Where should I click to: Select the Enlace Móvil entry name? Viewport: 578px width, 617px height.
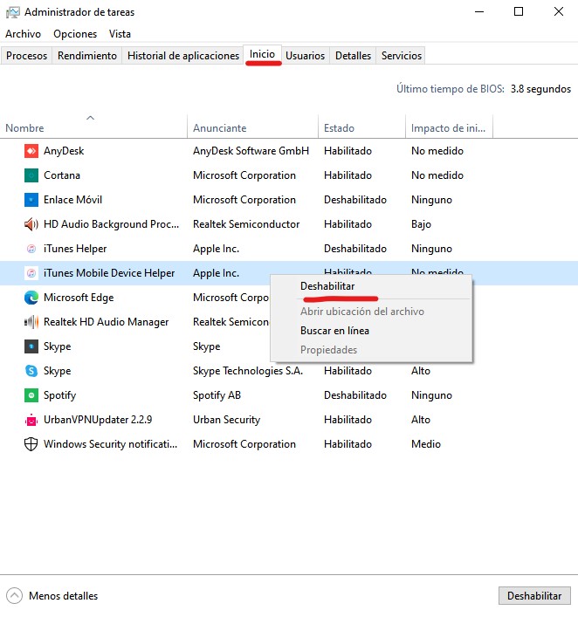coord(72,200)
